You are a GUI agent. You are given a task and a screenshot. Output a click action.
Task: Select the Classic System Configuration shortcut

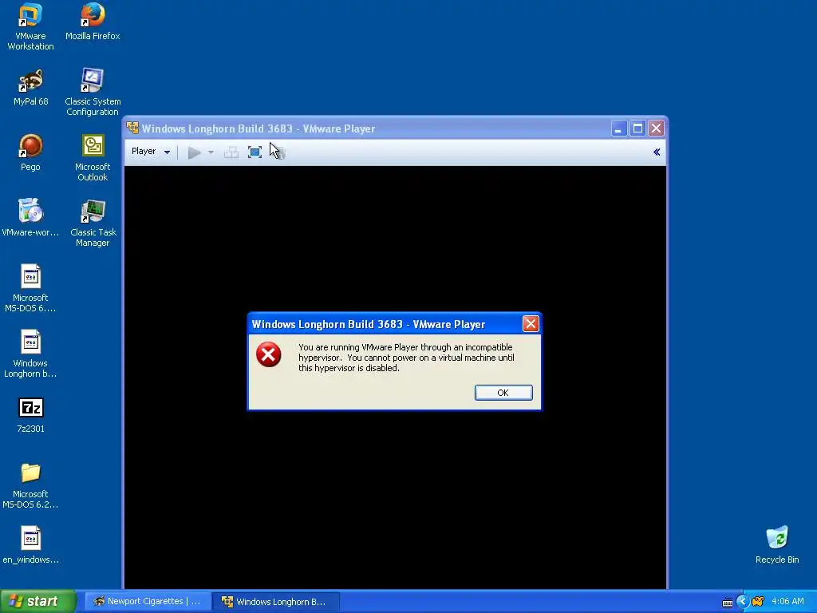[93, 93]
